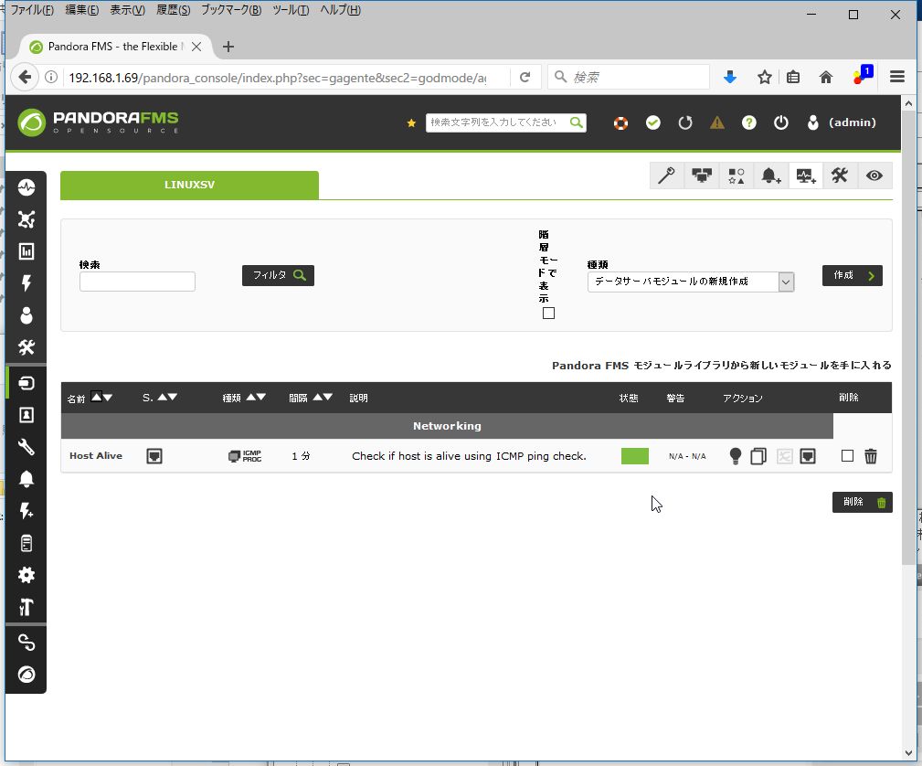The height and width of the screenshot is (766, 922).
Task: Click the warning triangle icon in header
Action: pos(716,122)
